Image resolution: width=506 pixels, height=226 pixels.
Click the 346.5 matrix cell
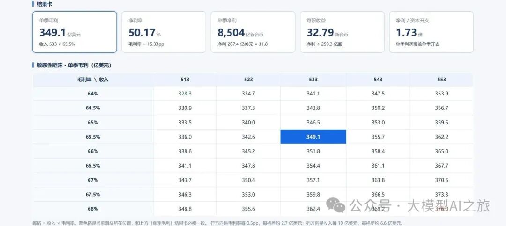(313, 123)
